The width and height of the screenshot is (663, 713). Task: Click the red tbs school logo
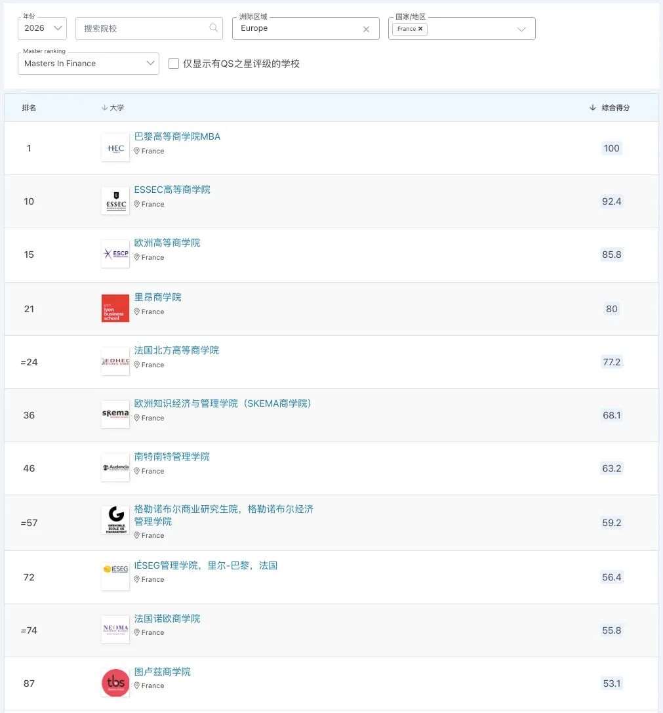[115, 683]
